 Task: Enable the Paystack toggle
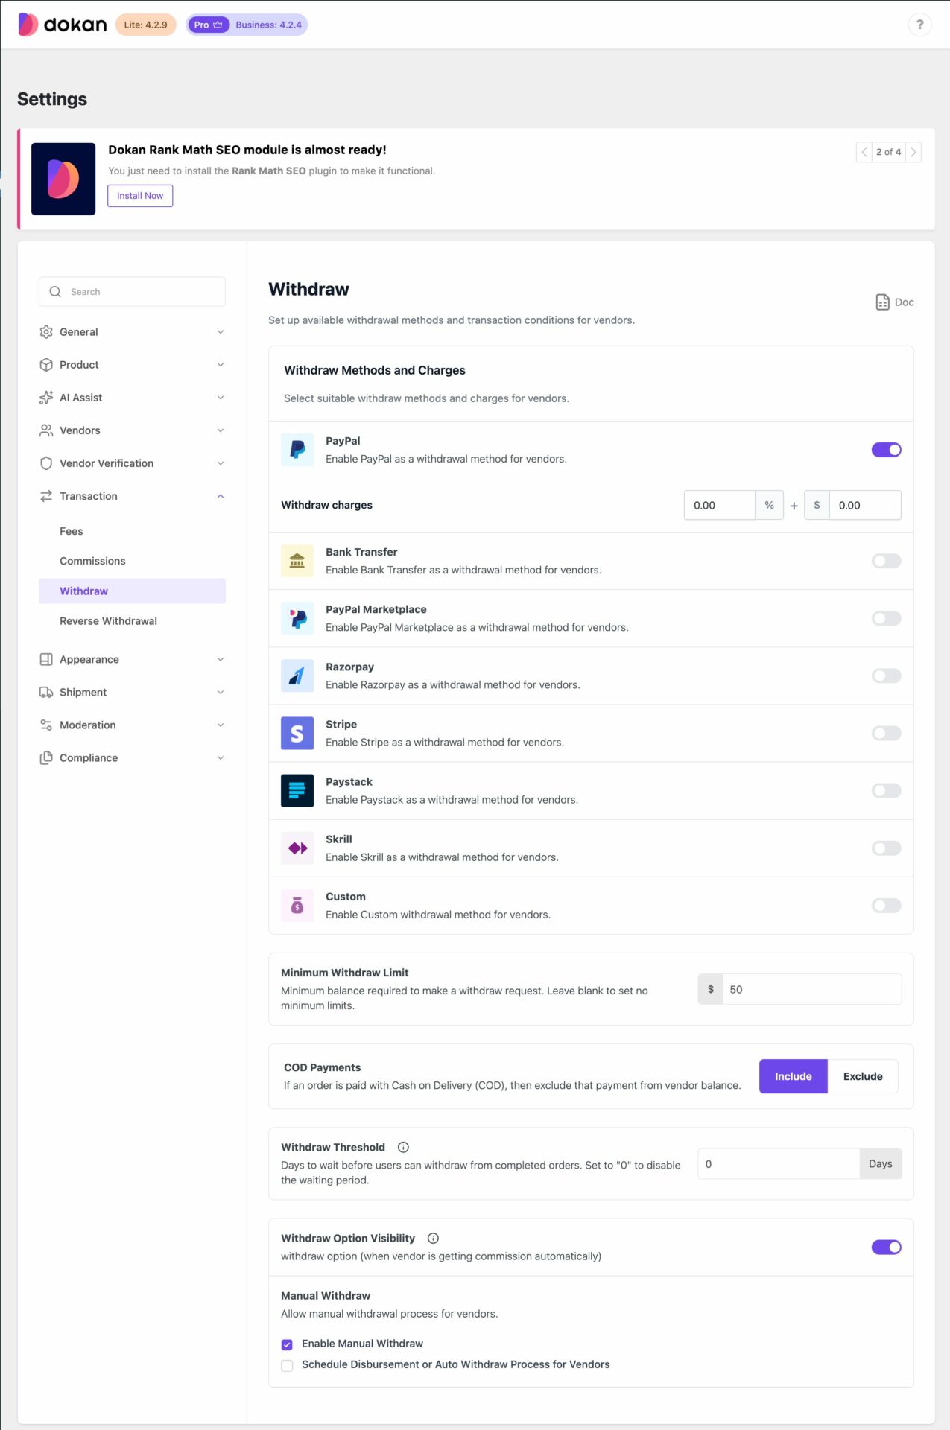886,790
